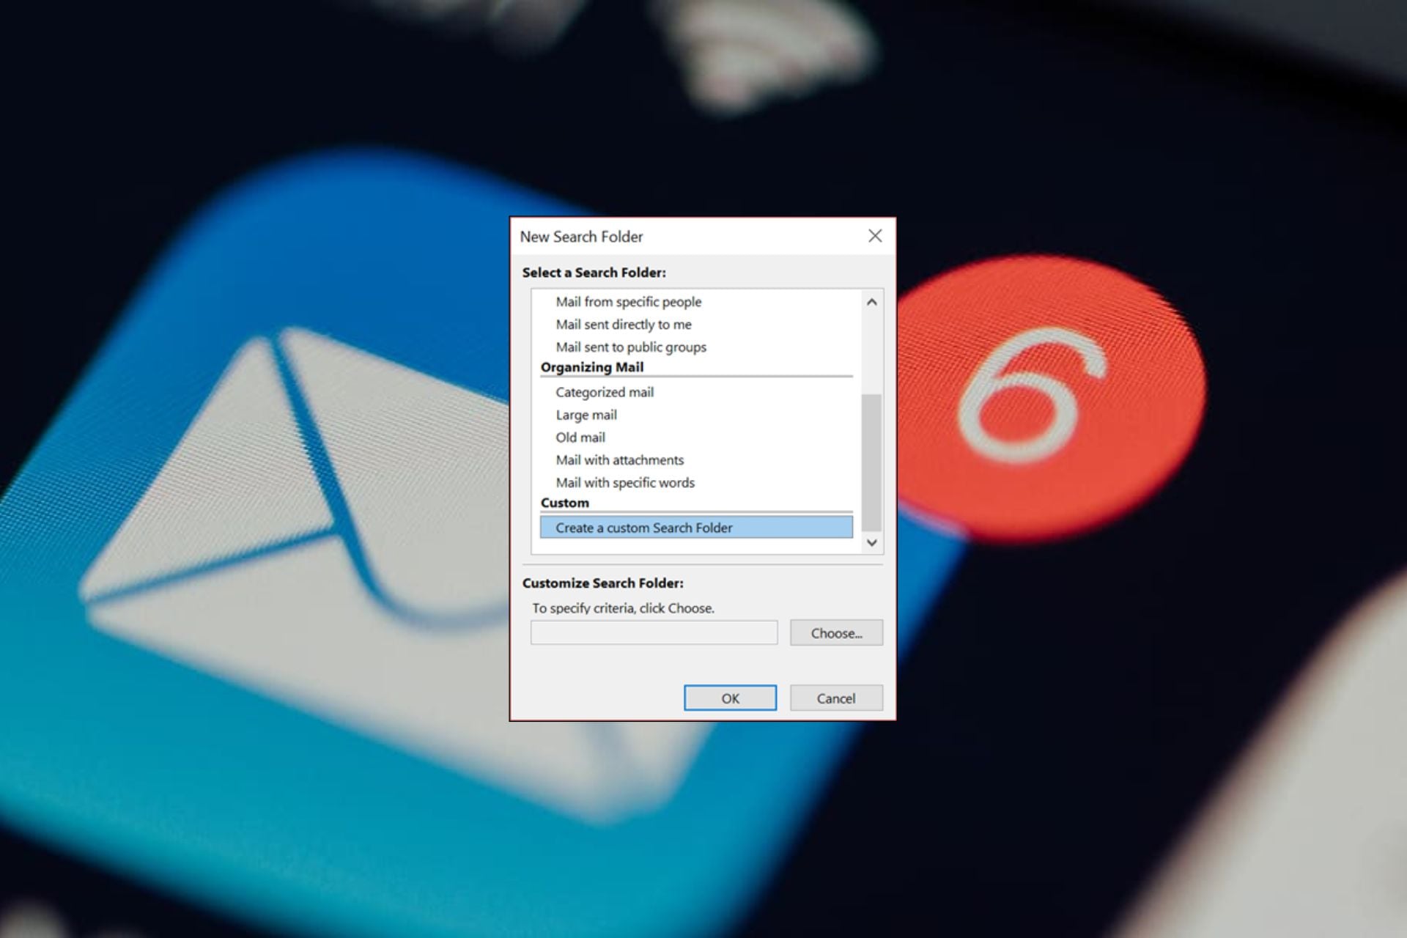Choose Mail with attachments option
The image size is (1407, 938).
[x=619, y=460]
